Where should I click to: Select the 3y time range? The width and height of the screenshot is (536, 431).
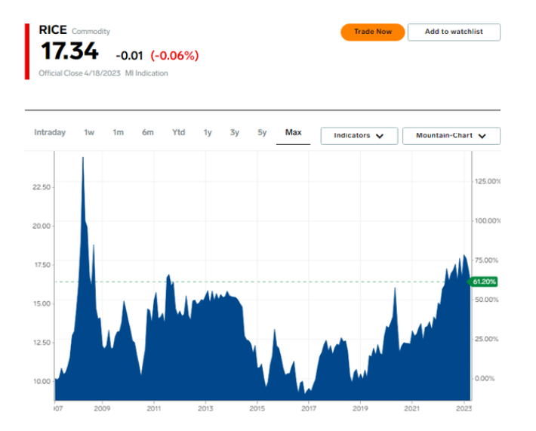235,133
